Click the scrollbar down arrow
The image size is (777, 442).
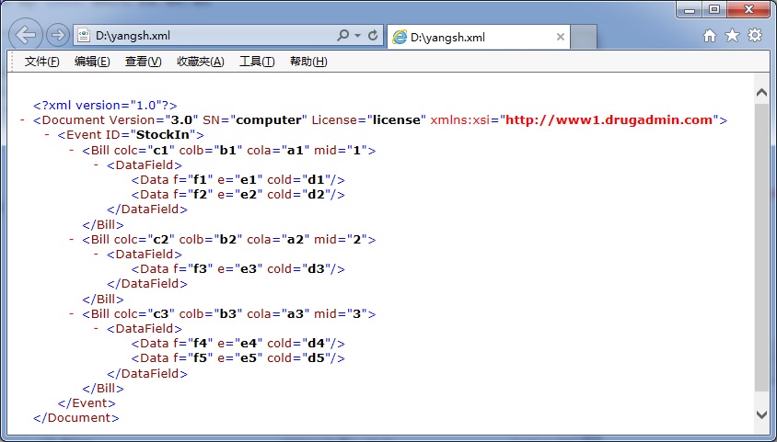[761, 414]
